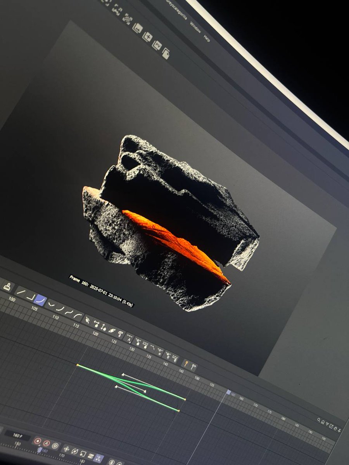The image size is (349, 465).
Task: Click the orange marker pin icon
Action: coord(186,364)
